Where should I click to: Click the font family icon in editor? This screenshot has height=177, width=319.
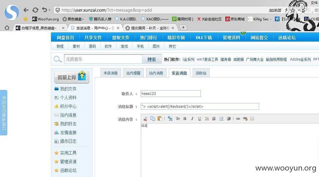click(x=170, y=119)
